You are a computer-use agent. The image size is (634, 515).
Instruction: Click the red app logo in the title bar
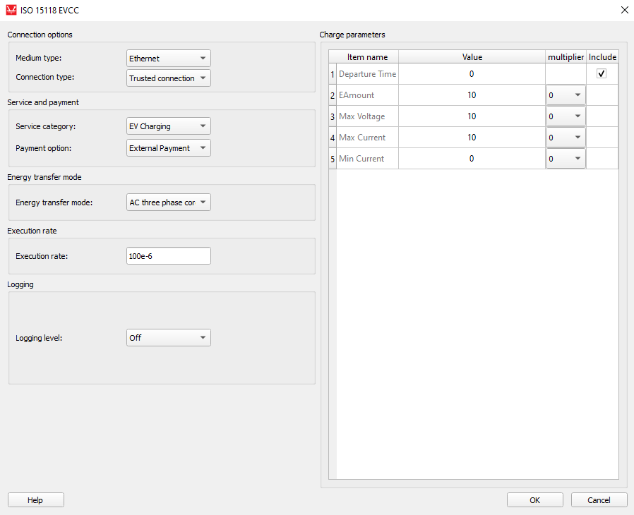11,10
